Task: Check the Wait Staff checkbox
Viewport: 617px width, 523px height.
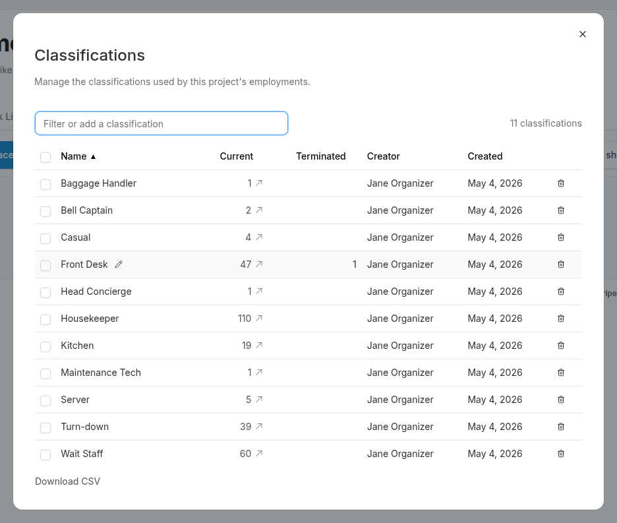Action: [45, 455]
